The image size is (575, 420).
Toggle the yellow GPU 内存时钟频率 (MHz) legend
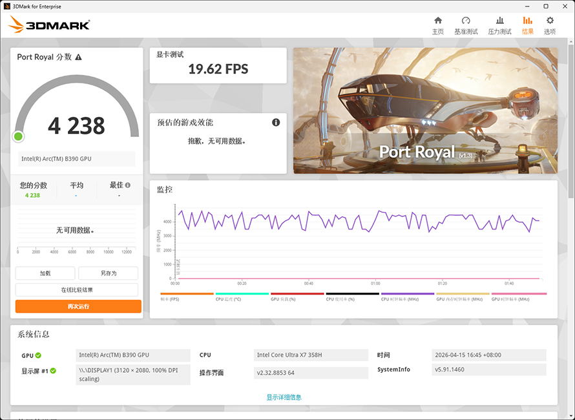pos(463,297)
